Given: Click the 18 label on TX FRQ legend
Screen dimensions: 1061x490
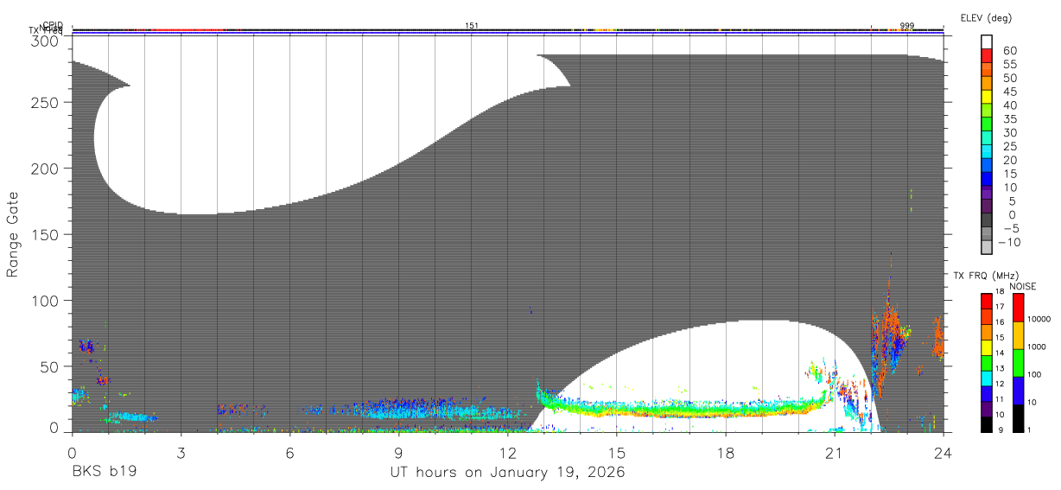Looking at the screenshot, I should (x=1001, y=291).
